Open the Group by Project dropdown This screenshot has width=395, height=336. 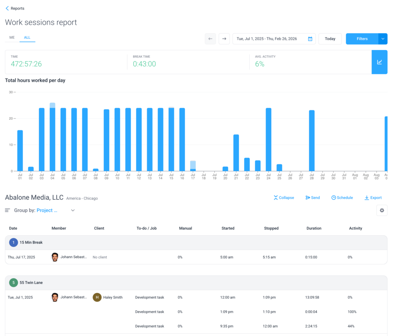[73, 211]
